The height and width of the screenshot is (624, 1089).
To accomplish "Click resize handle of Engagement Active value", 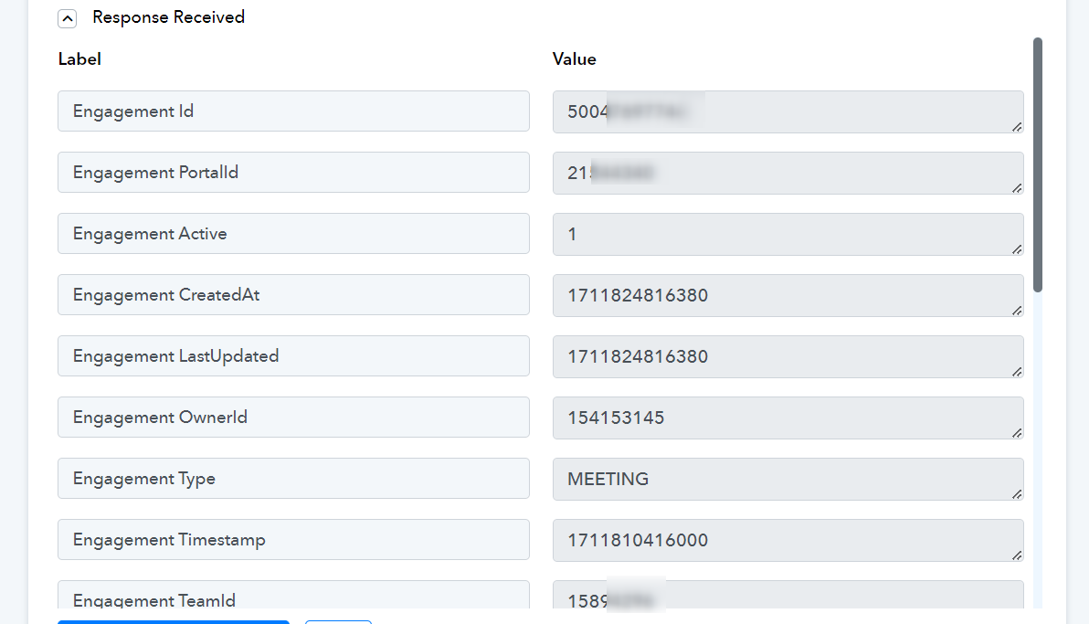I will coord(1017,249).
